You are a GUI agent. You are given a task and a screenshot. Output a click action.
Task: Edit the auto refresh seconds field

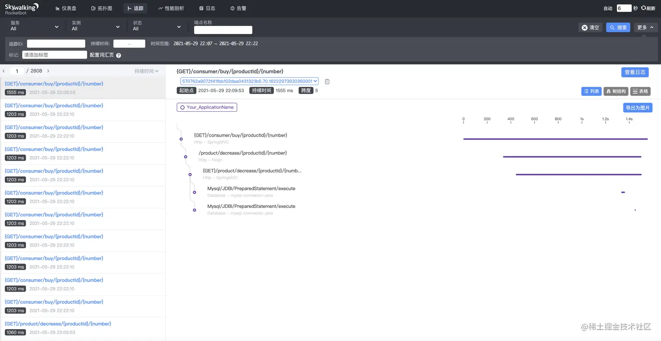tap(624, 8)
